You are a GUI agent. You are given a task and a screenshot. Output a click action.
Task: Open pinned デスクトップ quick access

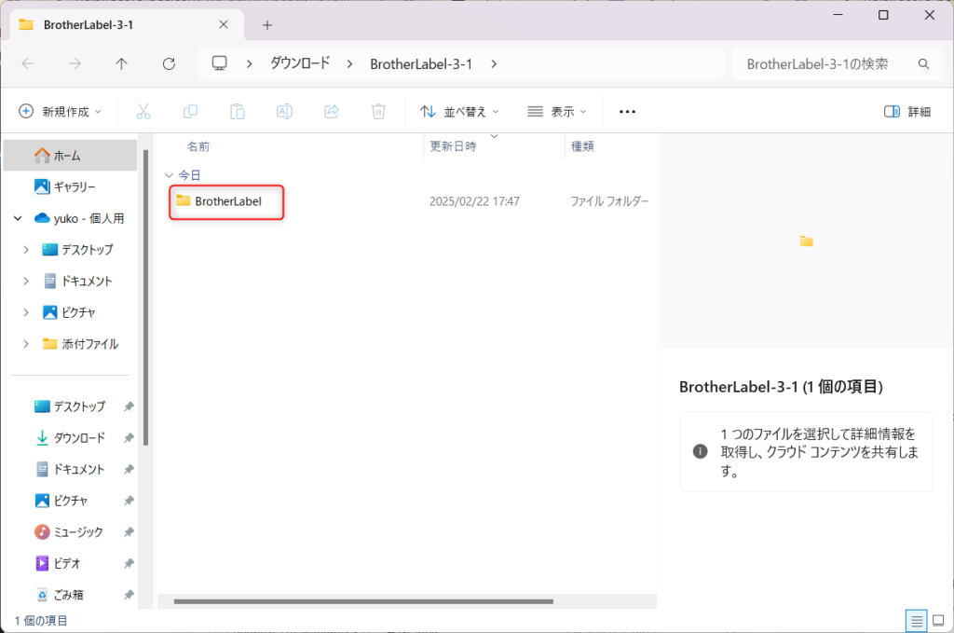pos(70,406)
